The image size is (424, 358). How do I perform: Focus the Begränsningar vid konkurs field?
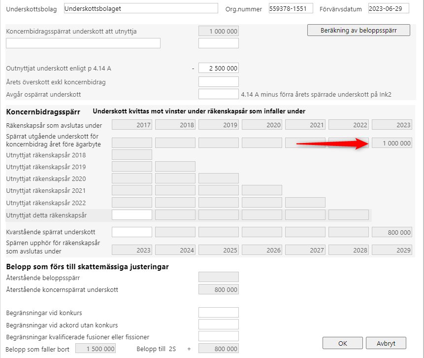[x=219, y=313]
